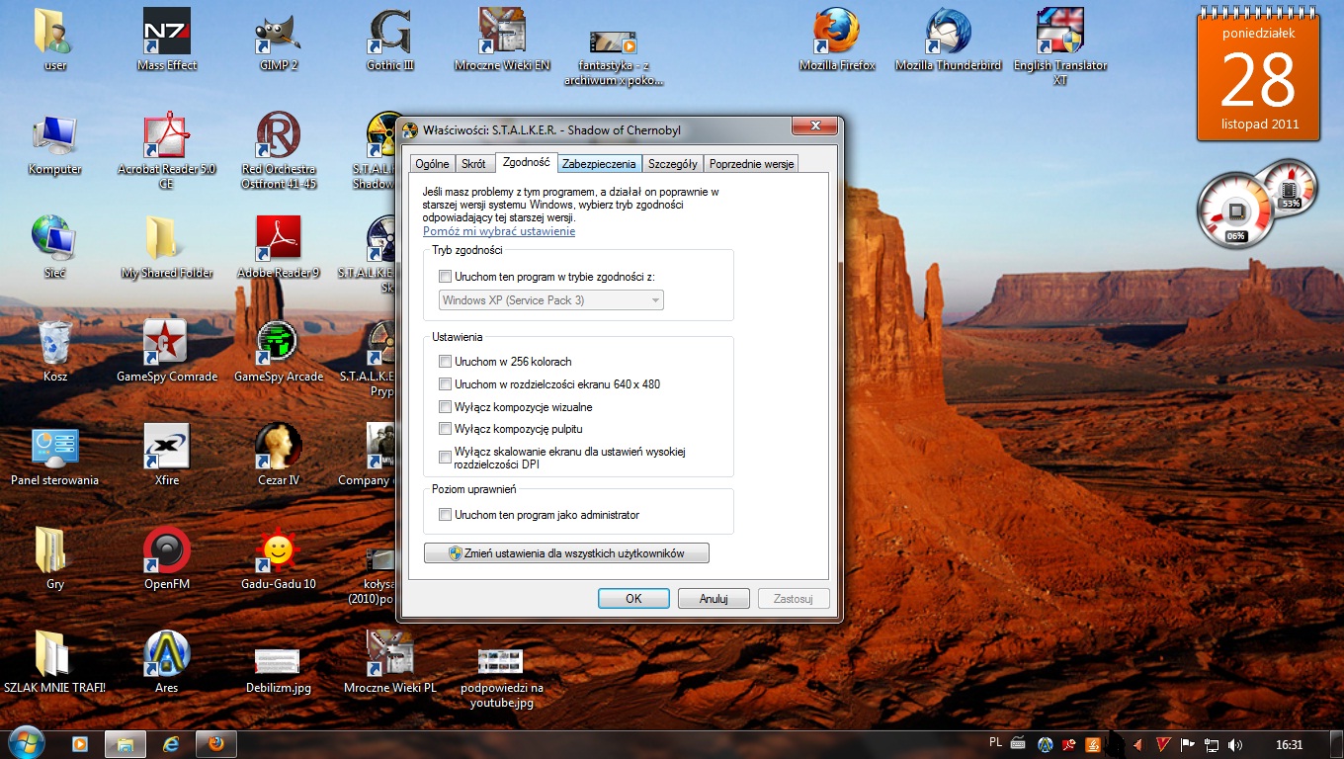Click Zmień ustawienia dla wszystkich użytkowników

(x=566, y=553)
